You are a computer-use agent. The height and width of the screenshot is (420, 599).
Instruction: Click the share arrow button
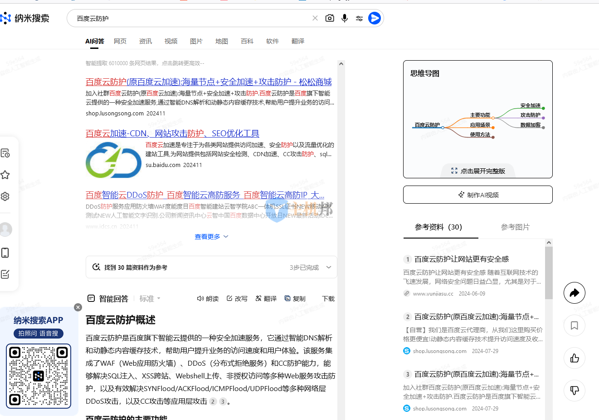pos(575,293)
